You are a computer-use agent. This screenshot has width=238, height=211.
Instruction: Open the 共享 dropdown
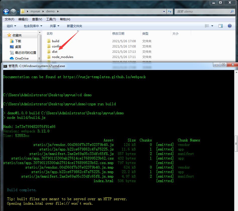click(54, 26)
